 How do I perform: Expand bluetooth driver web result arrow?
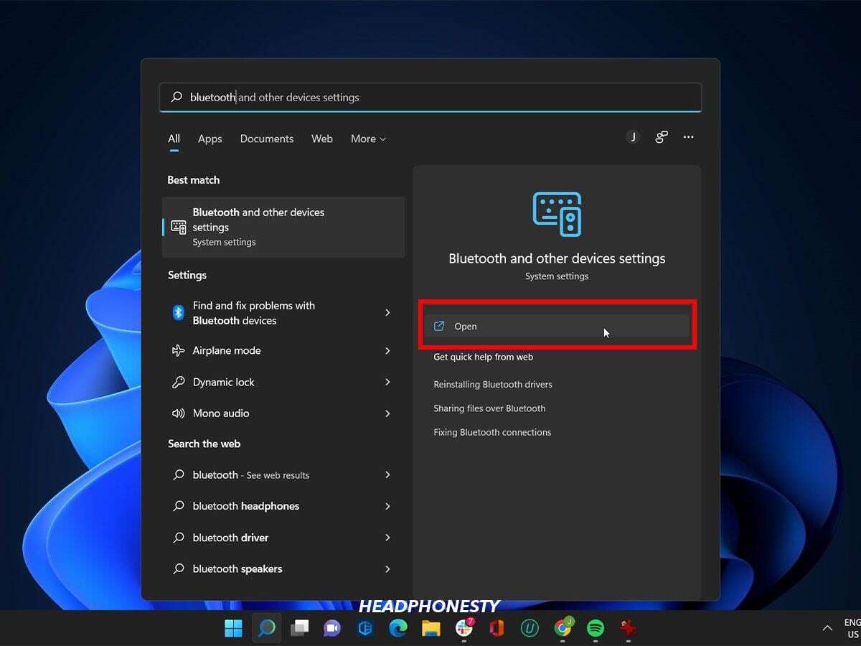(387, 538)
